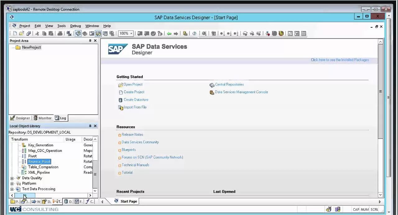Click the Create Project link
Screen dimensions: 398x215
pos(134,92)
